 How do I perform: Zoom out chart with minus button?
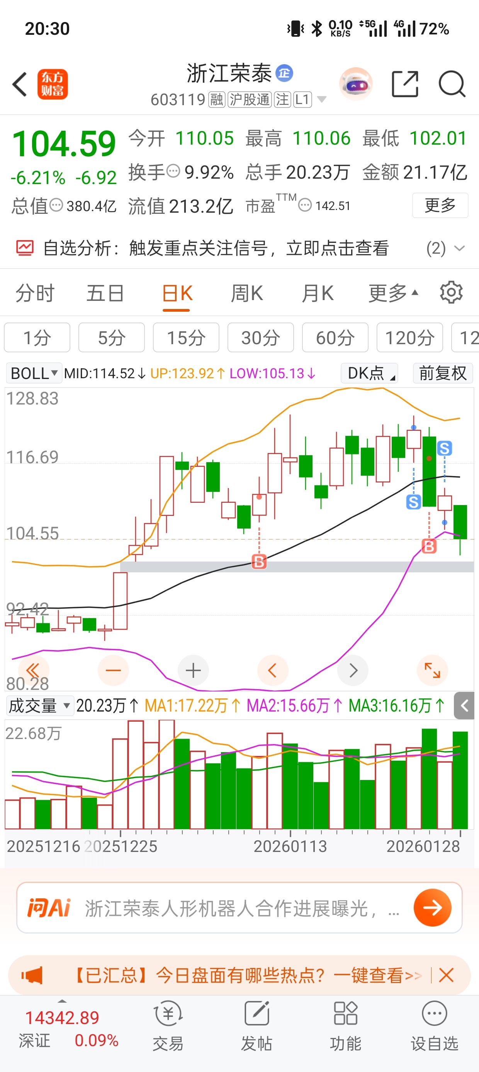[113, 671]
